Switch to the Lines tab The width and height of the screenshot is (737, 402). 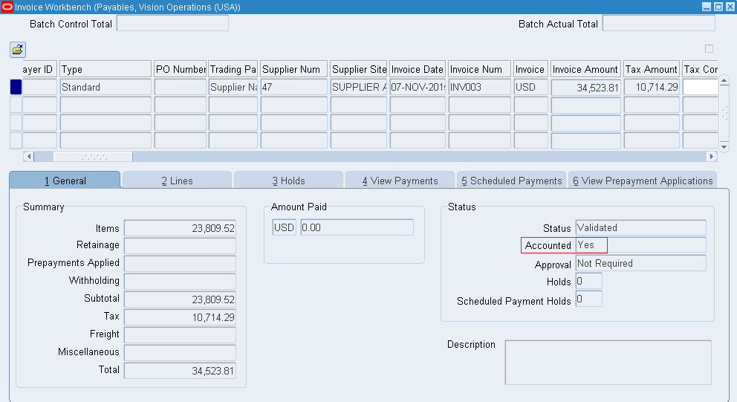coord(177,181)
